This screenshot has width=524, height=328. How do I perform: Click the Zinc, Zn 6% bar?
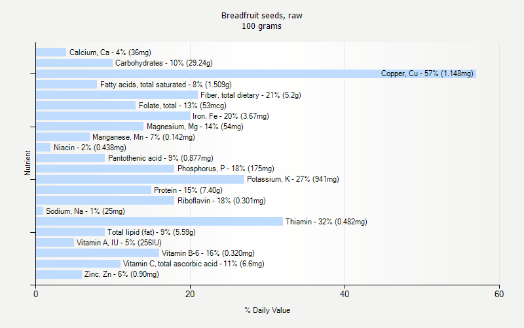[x=59, y=274]
